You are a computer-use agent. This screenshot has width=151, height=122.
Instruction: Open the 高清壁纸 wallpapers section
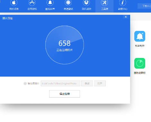(68, 5)
